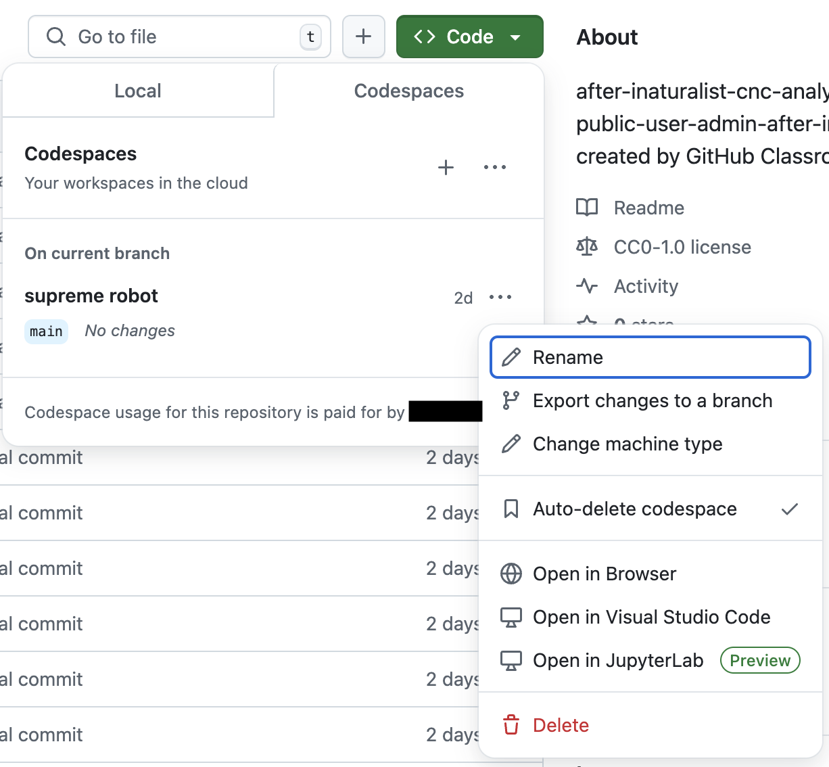Click the trash icon next to Delete

point(511,725)
